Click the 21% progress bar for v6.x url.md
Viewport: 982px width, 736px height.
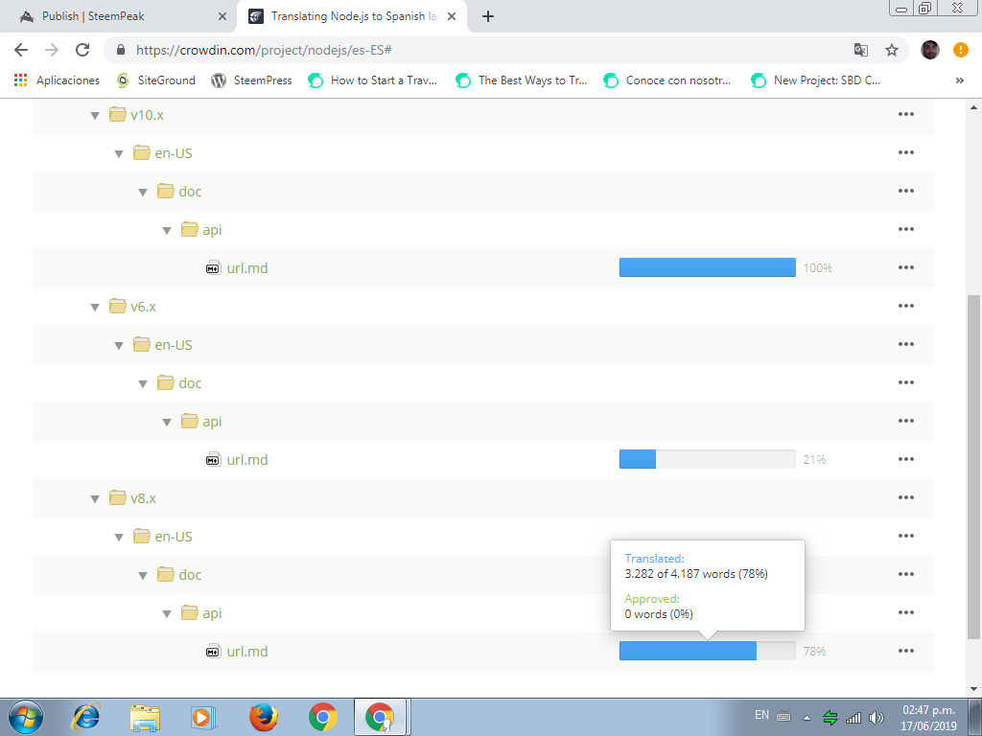point(707,460)
